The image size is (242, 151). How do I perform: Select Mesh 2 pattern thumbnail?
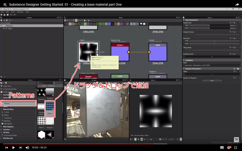point(42,121)
